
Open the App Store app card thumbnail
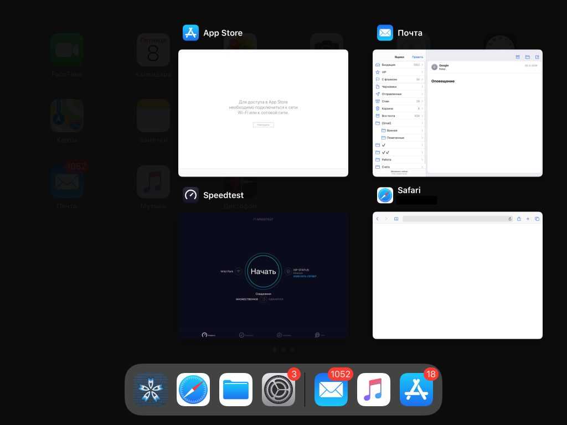pos(263,113)
